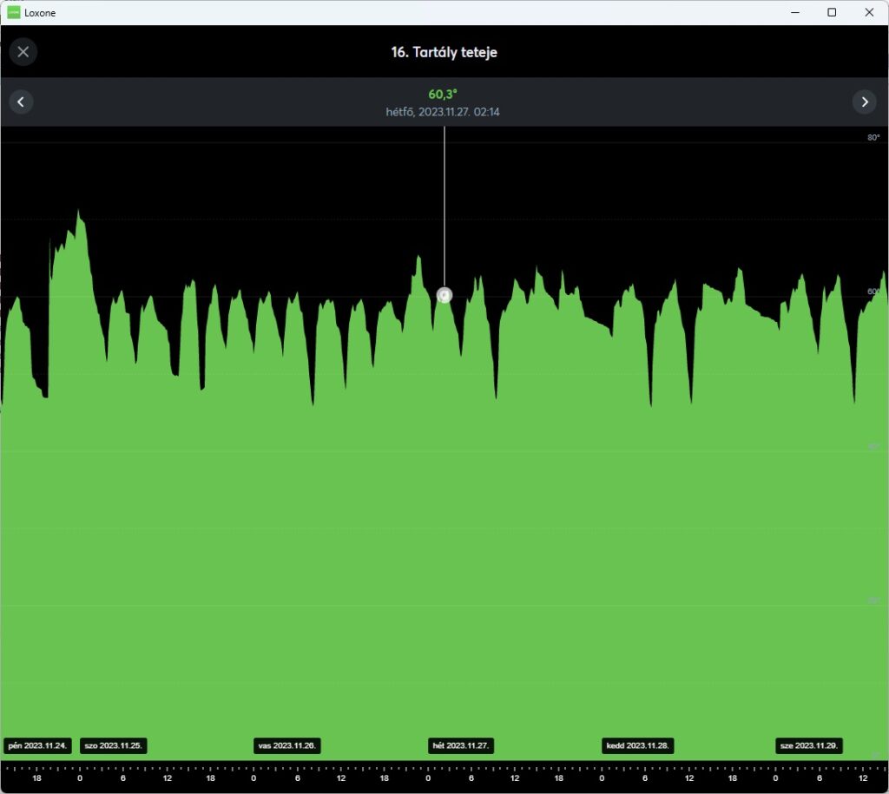Image resolution: width=889 pixels, height=794 pixels.
Task: Click the highest peak on Friday evening
Action: (x=79, y=212)
